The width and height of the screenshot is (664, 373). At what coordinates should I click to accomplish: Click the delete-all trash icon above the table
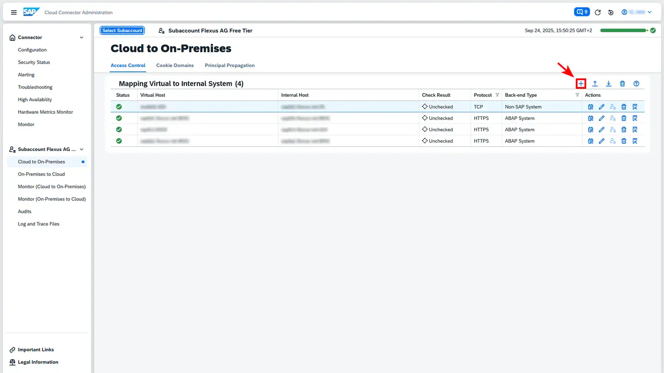coord(622,83)
